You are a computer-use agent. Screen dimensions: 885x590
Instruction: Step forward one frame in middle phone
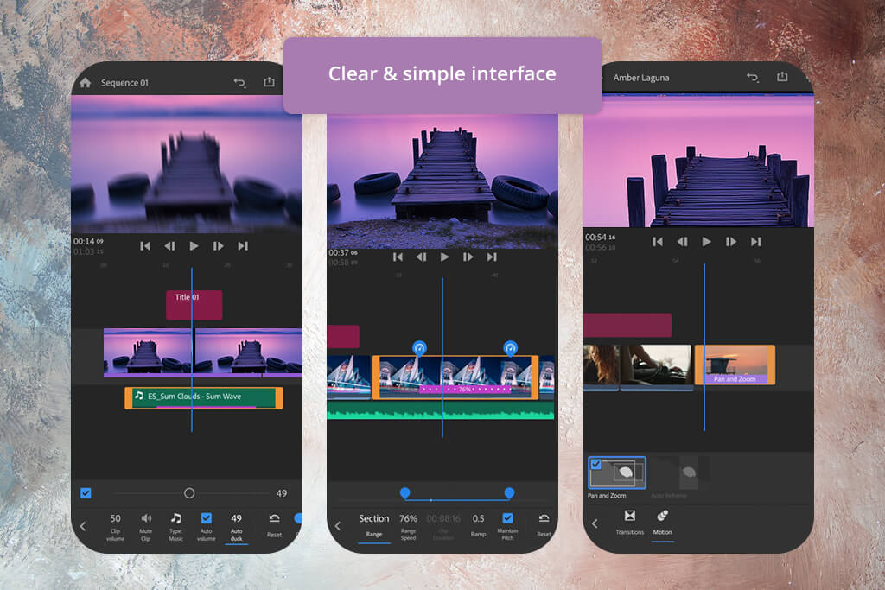pyautogui.click(x=468, y=257)
